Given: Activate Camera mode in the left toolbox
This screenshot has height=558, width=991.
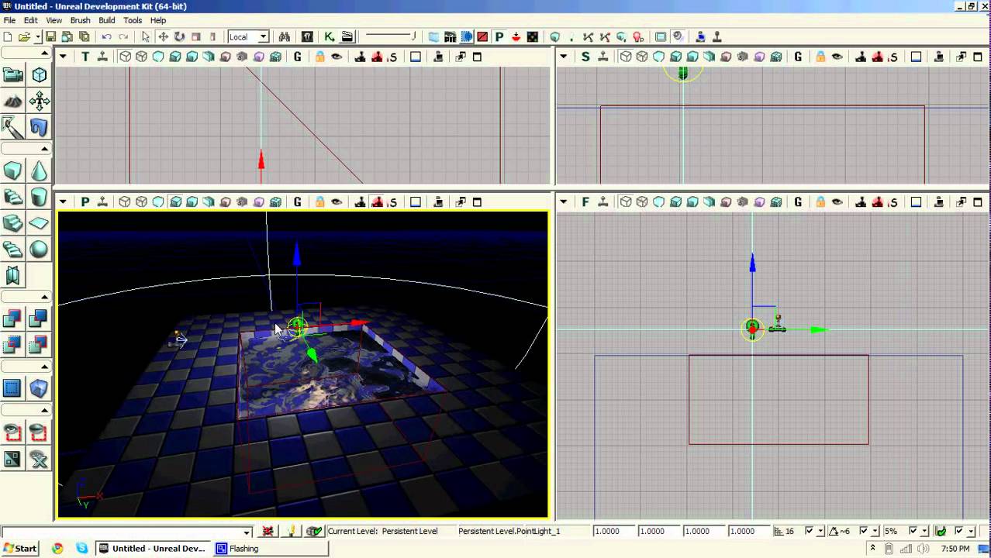Looking at the screenshot, I should pyautogui.click(x=13, y=75).
